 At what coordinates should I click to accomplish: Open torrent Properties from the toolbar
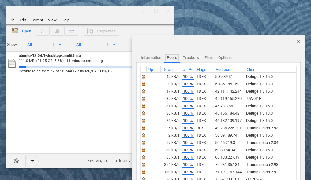[101, 31]
